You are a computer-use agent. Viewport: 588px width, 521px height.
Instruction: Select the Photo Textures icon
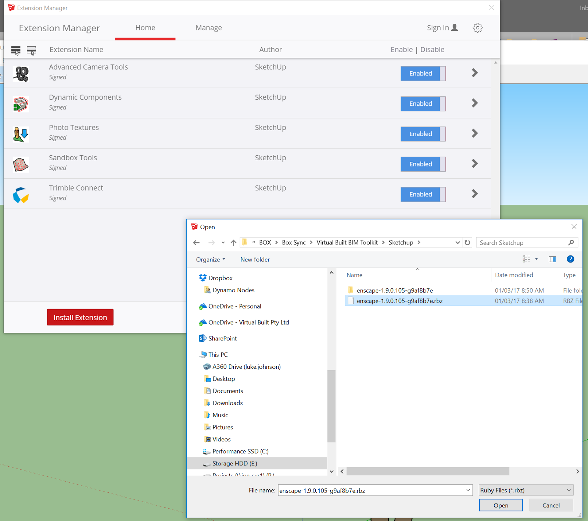coord(21,133)
